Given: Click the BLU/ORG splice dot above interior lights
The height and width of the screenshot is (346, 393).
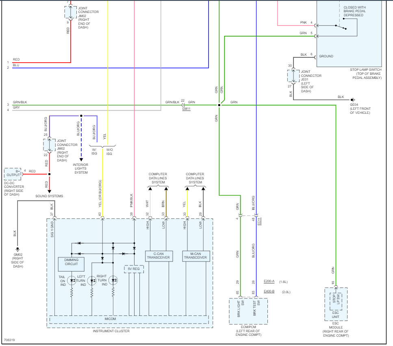Looking at the screenshot, I should click(81, 116).
